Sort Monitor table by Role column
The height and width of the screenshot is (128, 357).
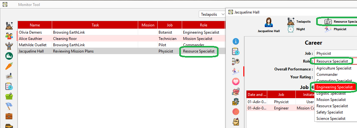[203, 25]
